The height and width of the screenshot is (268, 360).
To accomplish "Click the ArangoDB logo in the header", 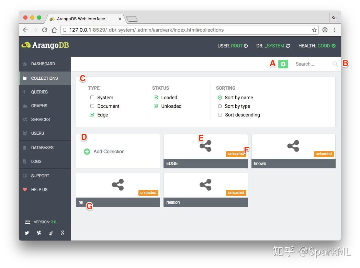I will [45, 45].
